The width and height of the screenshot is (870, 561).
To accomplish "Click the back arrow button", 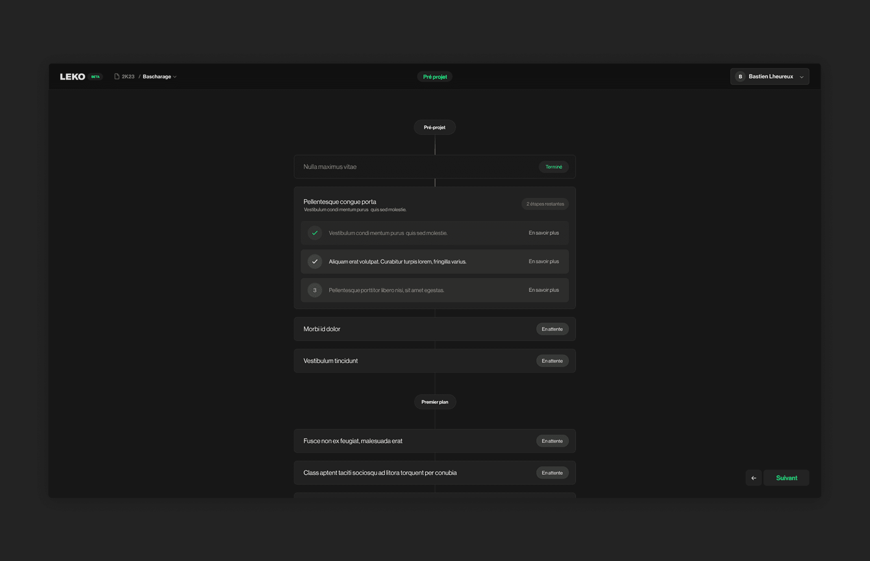I will click(753, 478).
